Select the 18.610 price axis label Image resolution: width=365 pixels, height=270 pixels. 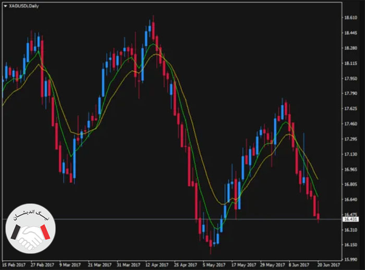(351, 17)
